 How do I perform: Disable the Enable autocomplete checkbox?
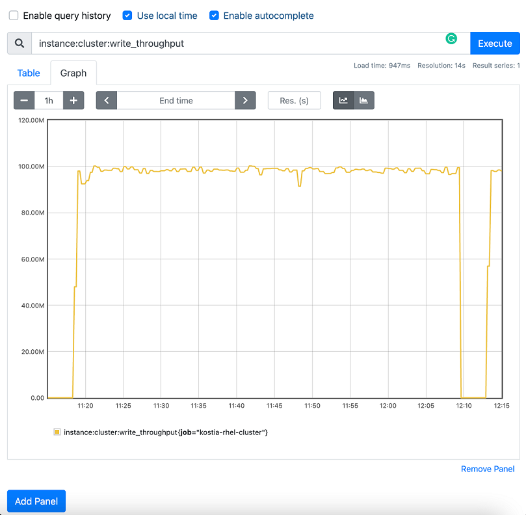(214, 16)
